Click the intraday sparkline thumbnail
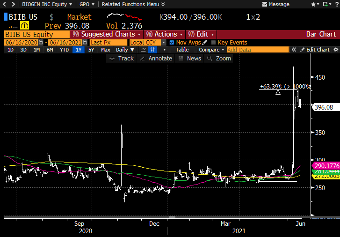 125,17
